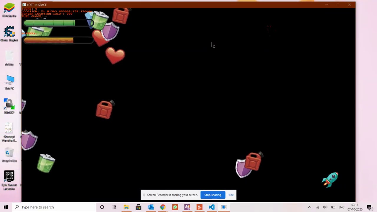This screenshot has width=377, height=212.
Task: Click the green battery beside the blue gem
Action: (x=100, y=20)
